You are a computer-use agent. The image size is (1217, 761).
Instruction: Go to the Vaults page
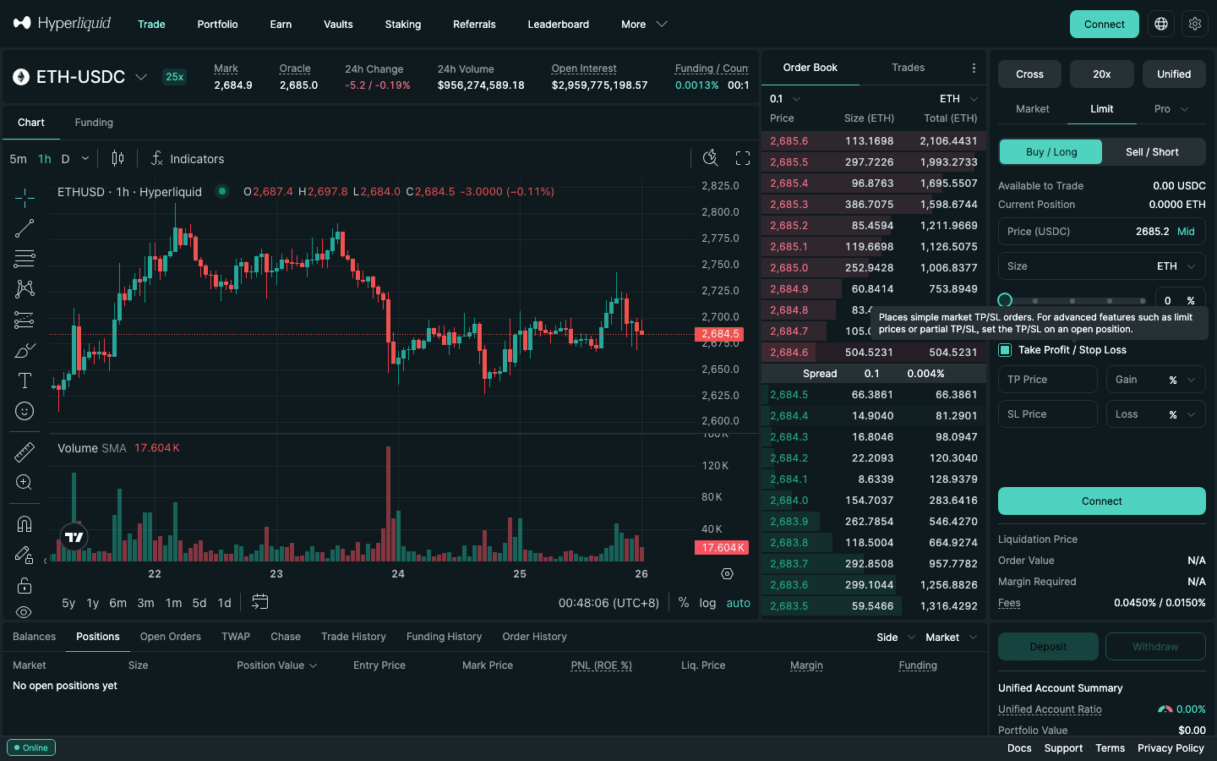pos(338,25)
